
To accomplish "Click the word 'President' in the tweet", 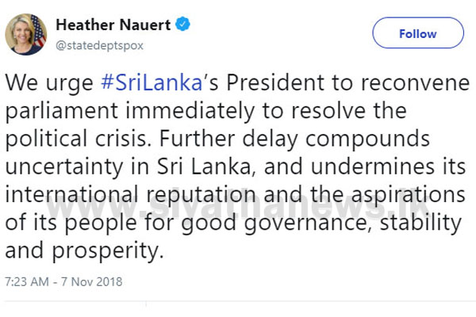I will 275,82.
